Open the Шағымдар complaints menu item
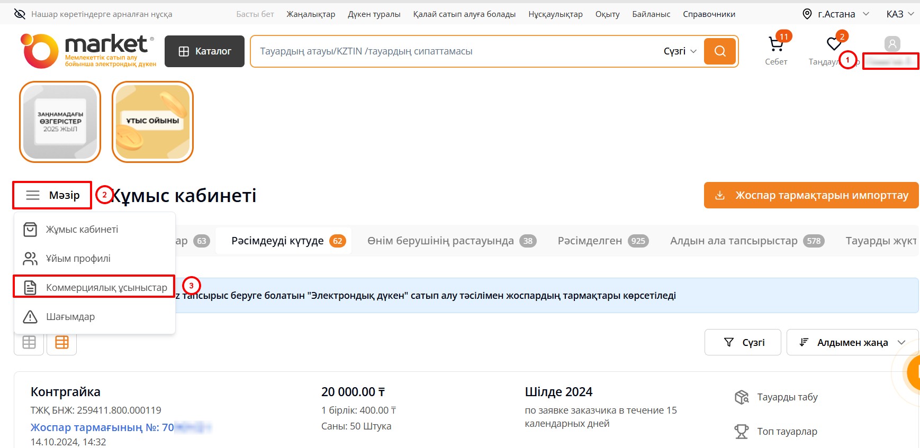Image resolution: width=920 pixels, height=448 pixels. coord(70,317)
